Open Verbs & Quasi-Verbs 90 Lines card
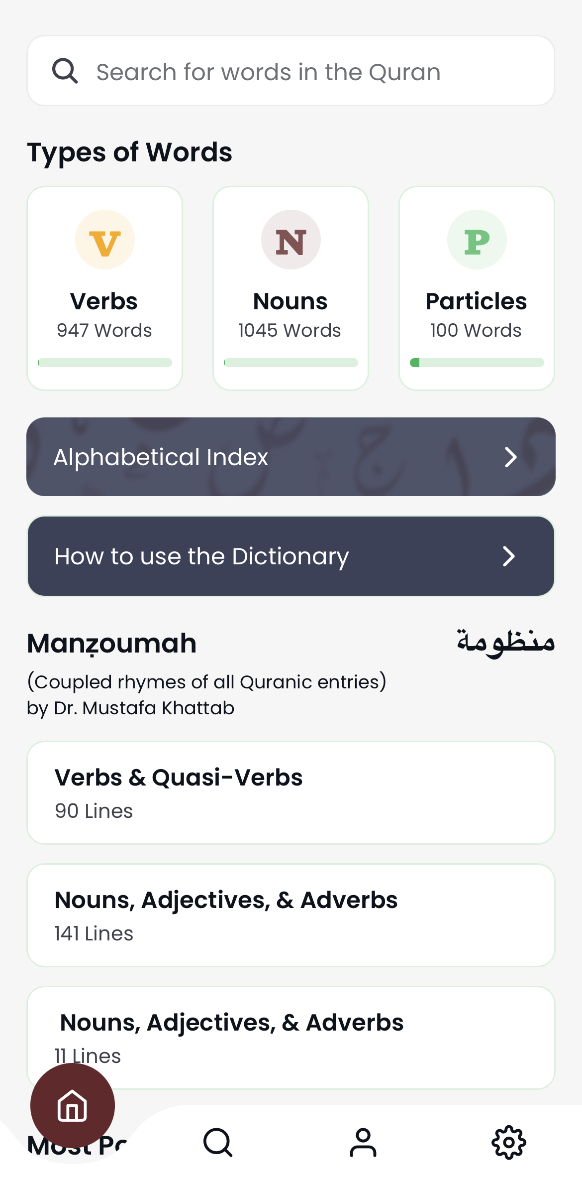582x1182 pixels. pos(291,792)
